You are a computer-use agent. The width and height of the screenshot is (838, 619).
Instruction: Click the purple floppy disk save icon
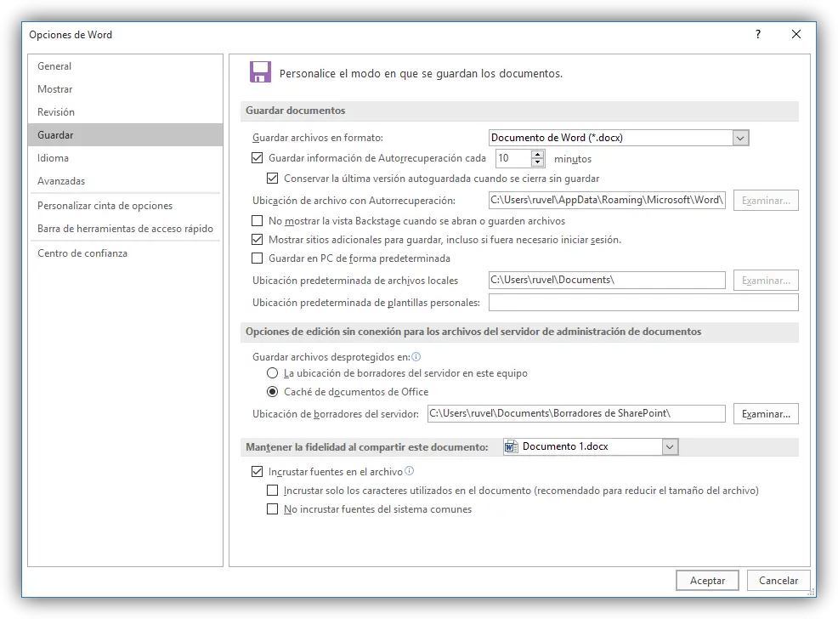coord(260,71)
